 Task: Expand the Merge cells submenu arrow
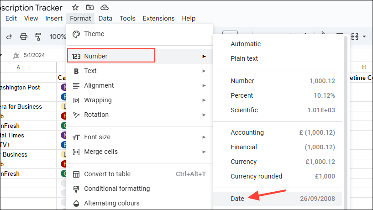coord(204,152)
